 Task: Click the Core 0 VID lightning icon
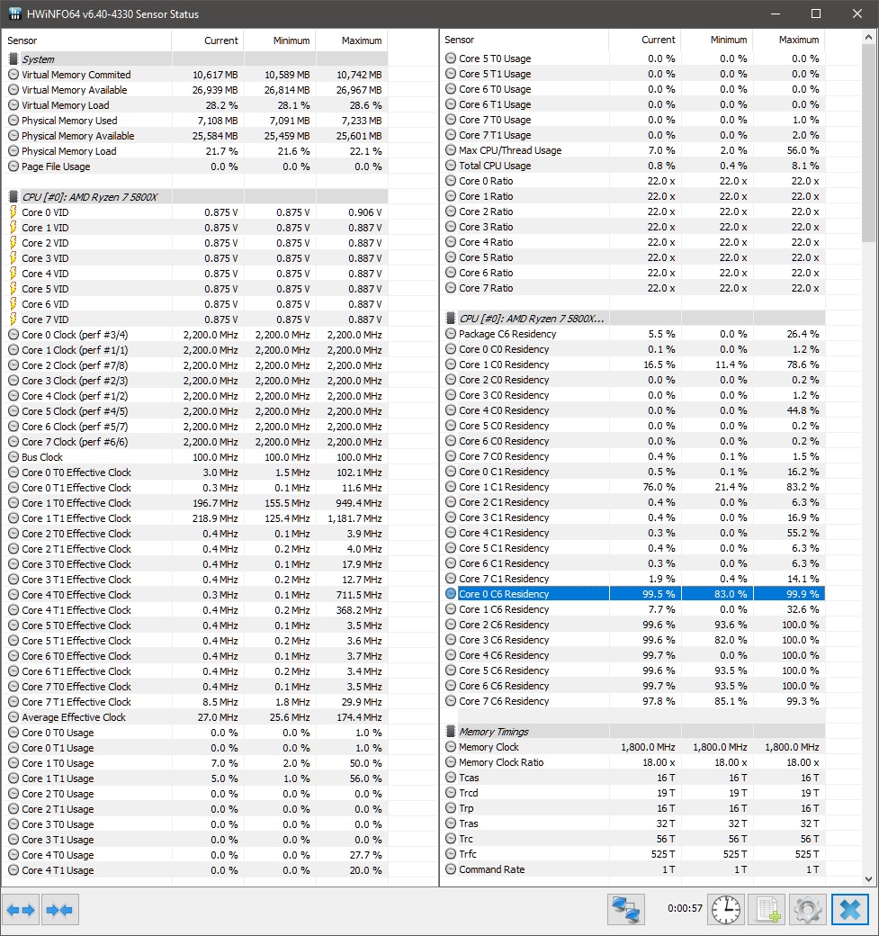pyautogui.click(x=13, y=211)
